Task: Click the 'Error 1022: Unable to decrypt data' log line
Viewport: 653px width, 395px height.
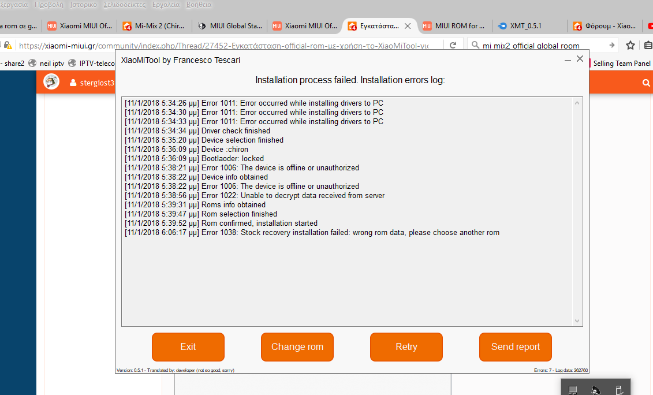Action: 255,195
